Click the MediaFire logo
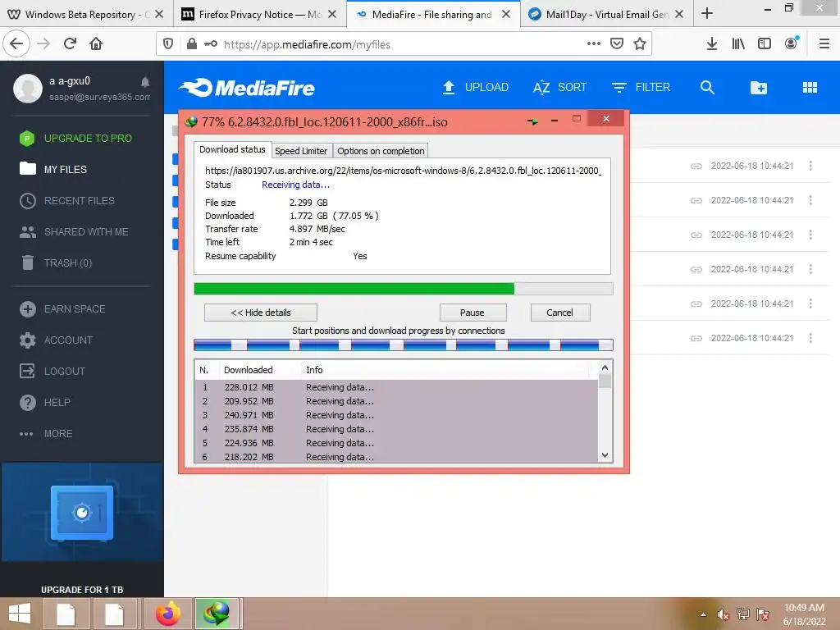This screenshot has height=630, width=840. point(247,88)
